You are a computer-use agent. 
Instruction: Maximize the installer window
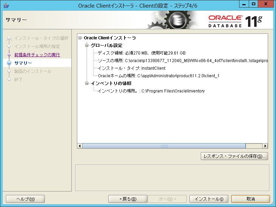pos(254,4)
